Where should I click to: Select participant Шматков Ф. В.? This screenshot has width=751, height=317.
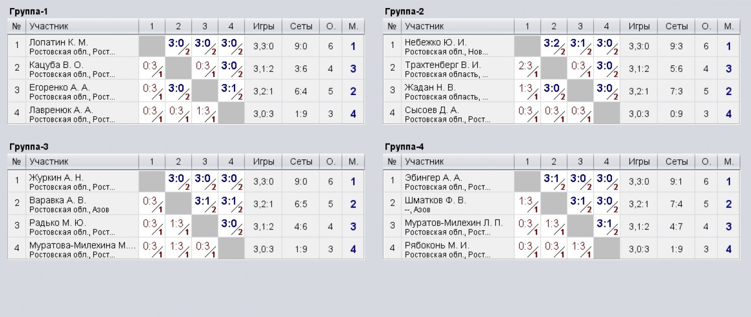coord(436,200)
